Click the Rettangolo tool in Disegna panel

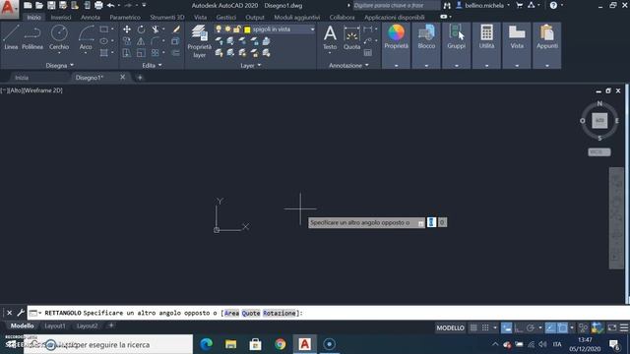[104, 29]
